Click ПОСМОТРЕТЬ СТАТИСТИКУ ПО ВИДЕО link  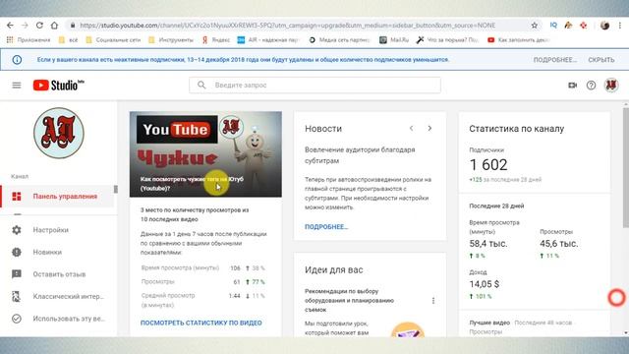pyautogui.click(x=200, y=323)
